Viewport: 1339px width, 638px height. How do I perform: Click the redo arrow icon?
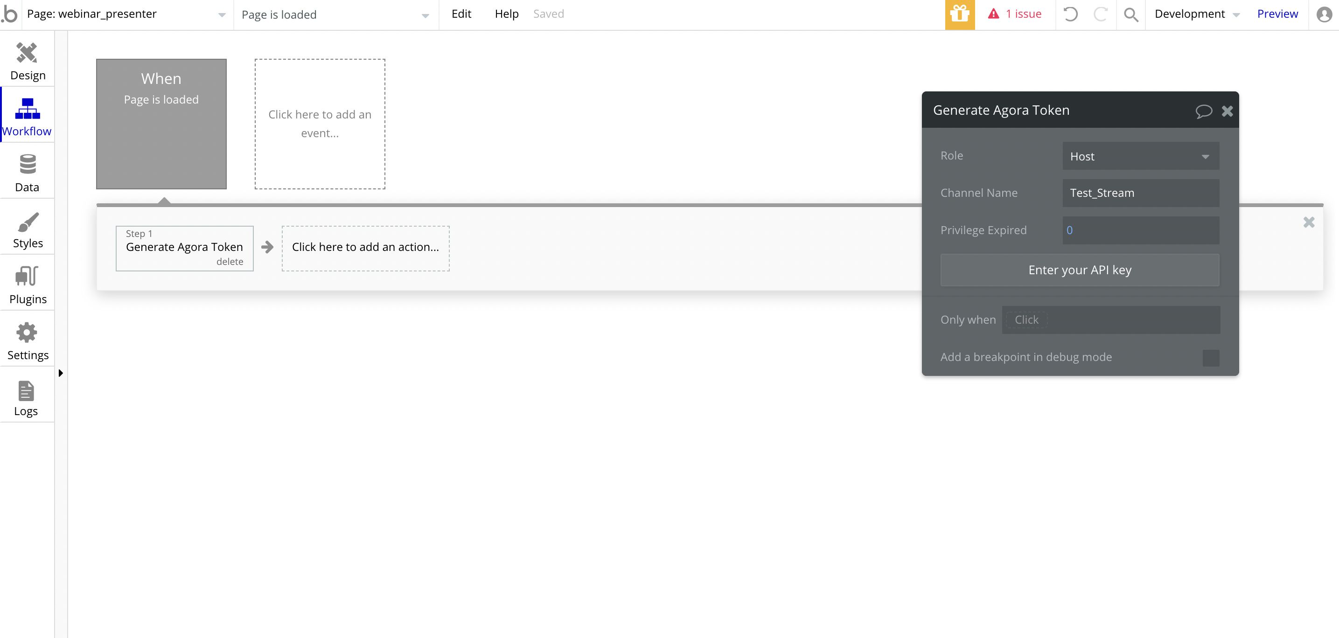[1101, 14]
